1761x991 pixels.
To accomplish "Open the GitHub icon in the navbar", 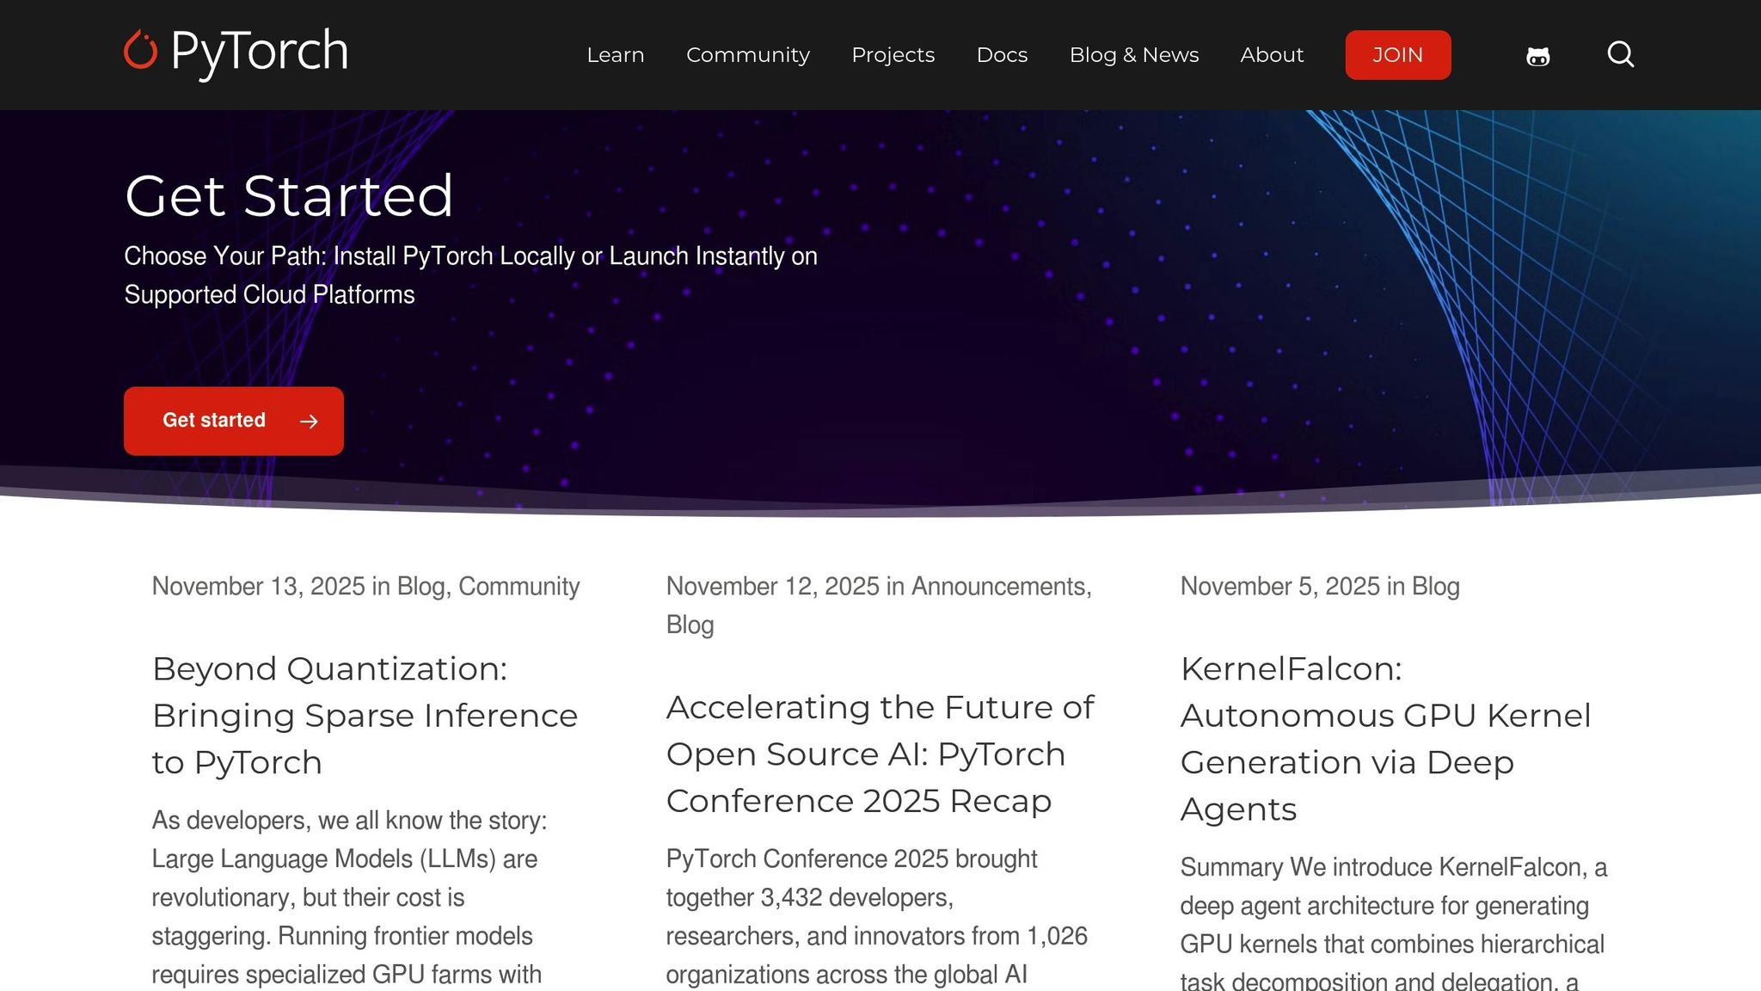I will coord(1537,55).
